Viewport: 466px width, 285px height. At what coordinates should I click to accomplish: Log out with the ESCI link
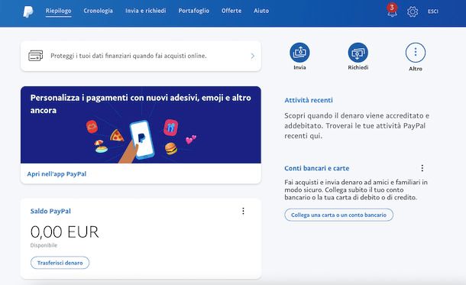[x=433, y=11]
